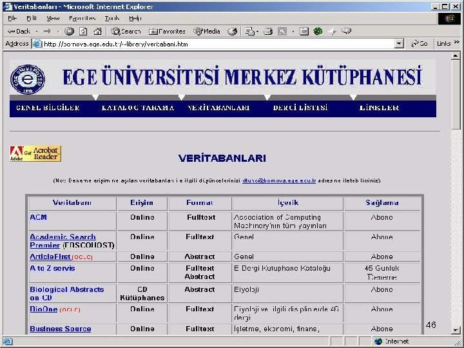Select the 'Veritabanı' column header
Viewport: 464px width, 348px height.
pos(72,203)
